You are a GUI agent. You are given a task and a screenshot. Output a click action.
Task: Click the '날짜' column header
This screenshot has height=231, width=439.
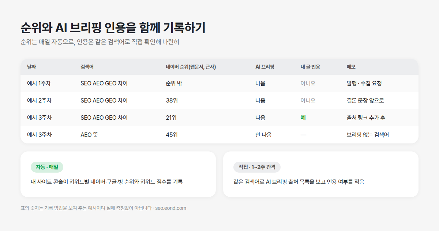point(31,67)
